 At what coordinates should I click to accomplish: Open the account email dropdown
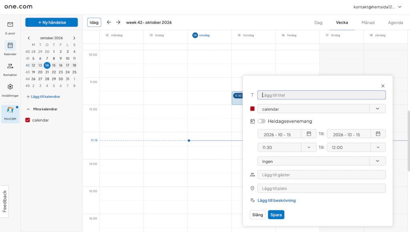[x=400, y=7]
